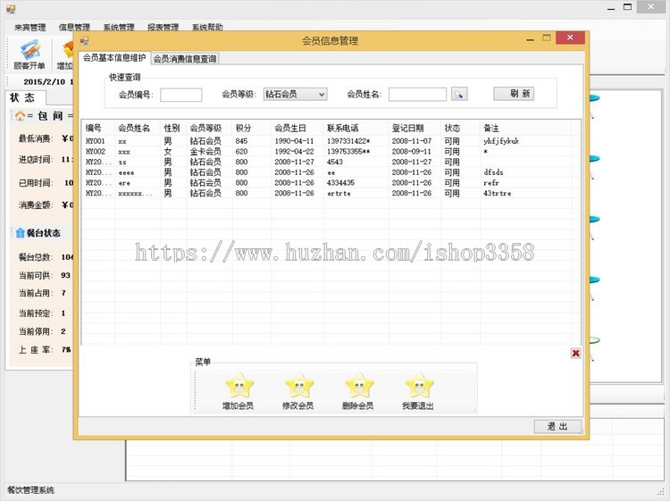Viewport: 670px width, 501px height.
Task: Click the 会员姓名 input field
Action: [x=417, y=95]
